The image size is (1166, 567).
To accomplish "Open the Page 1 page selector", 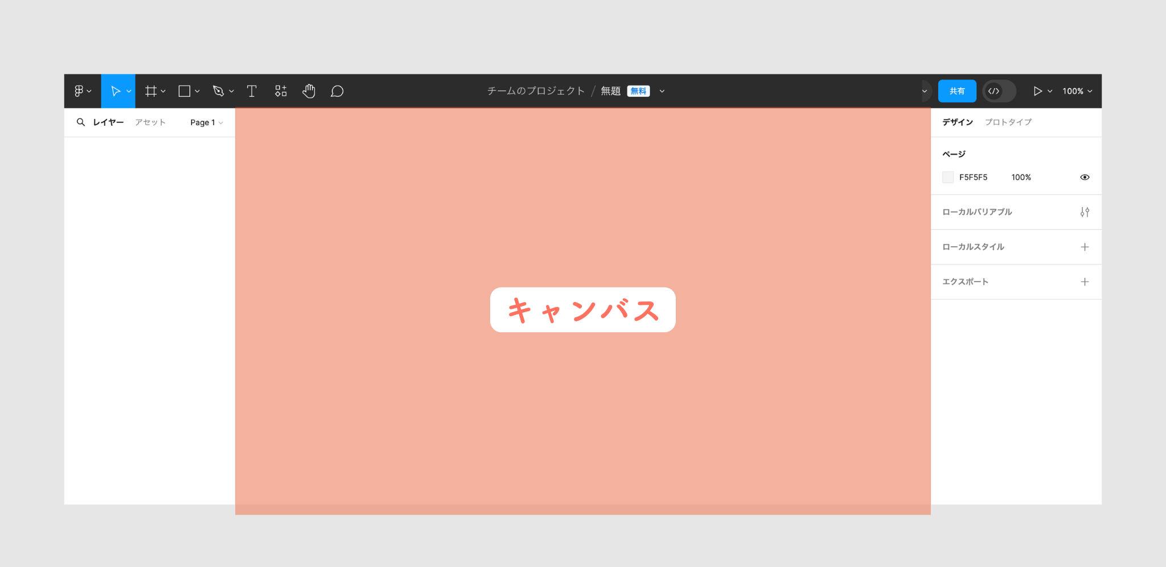I will pos(206,122).
